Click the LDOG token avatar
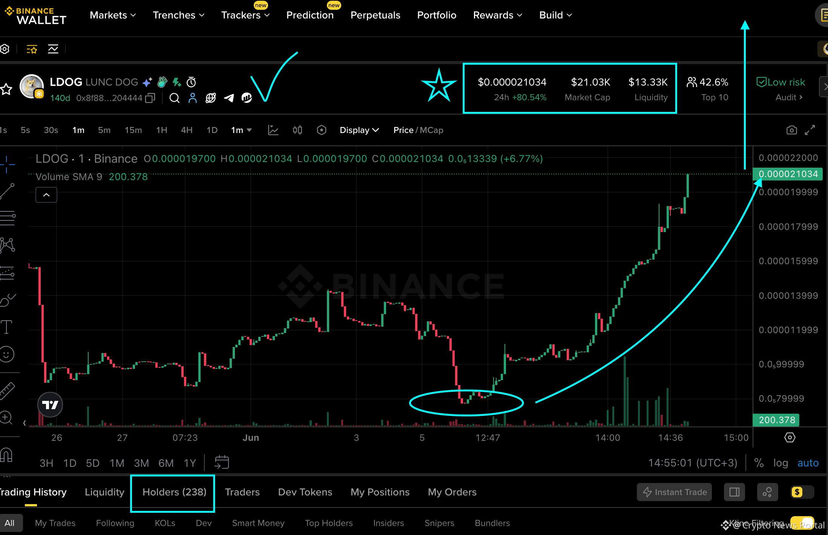This screenshot has width=828, height=535. click(x=32, y=86)
